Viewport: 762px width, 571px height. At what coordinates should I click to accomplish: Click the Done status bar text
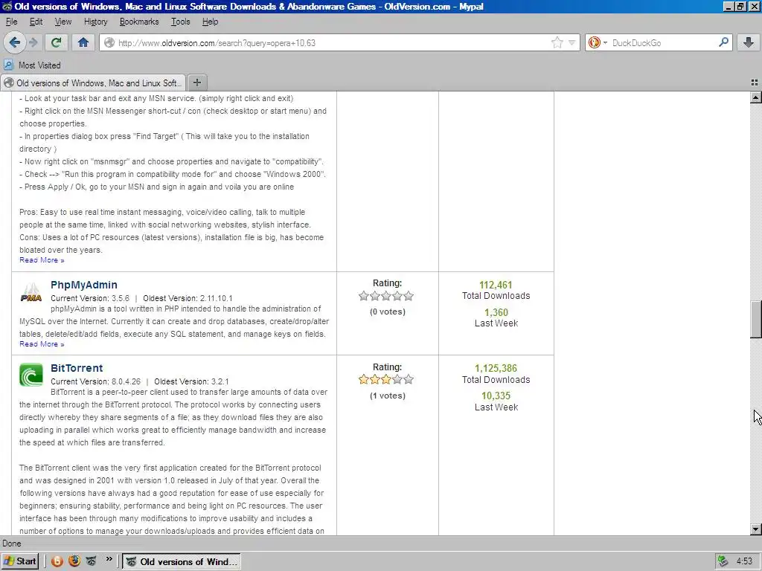point(12,543)
